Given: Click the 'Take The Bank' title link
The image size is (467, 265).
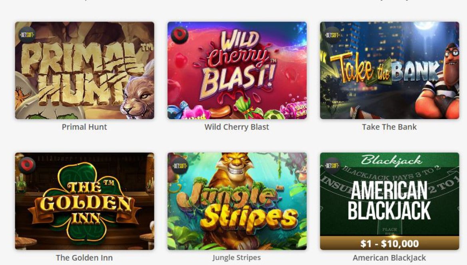Looking at the screenshot, I should coord(389,127).
